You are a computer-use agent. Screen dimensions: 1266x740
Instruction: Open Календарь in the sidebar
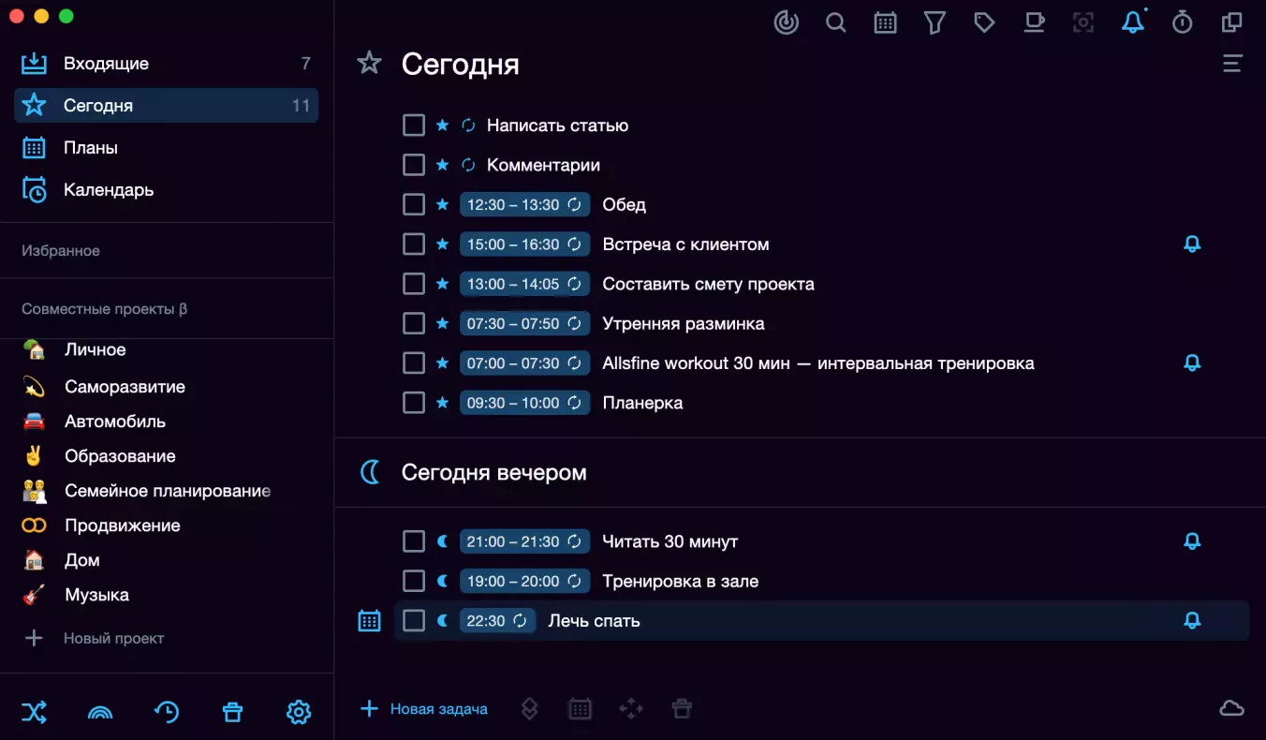[166, 189]
